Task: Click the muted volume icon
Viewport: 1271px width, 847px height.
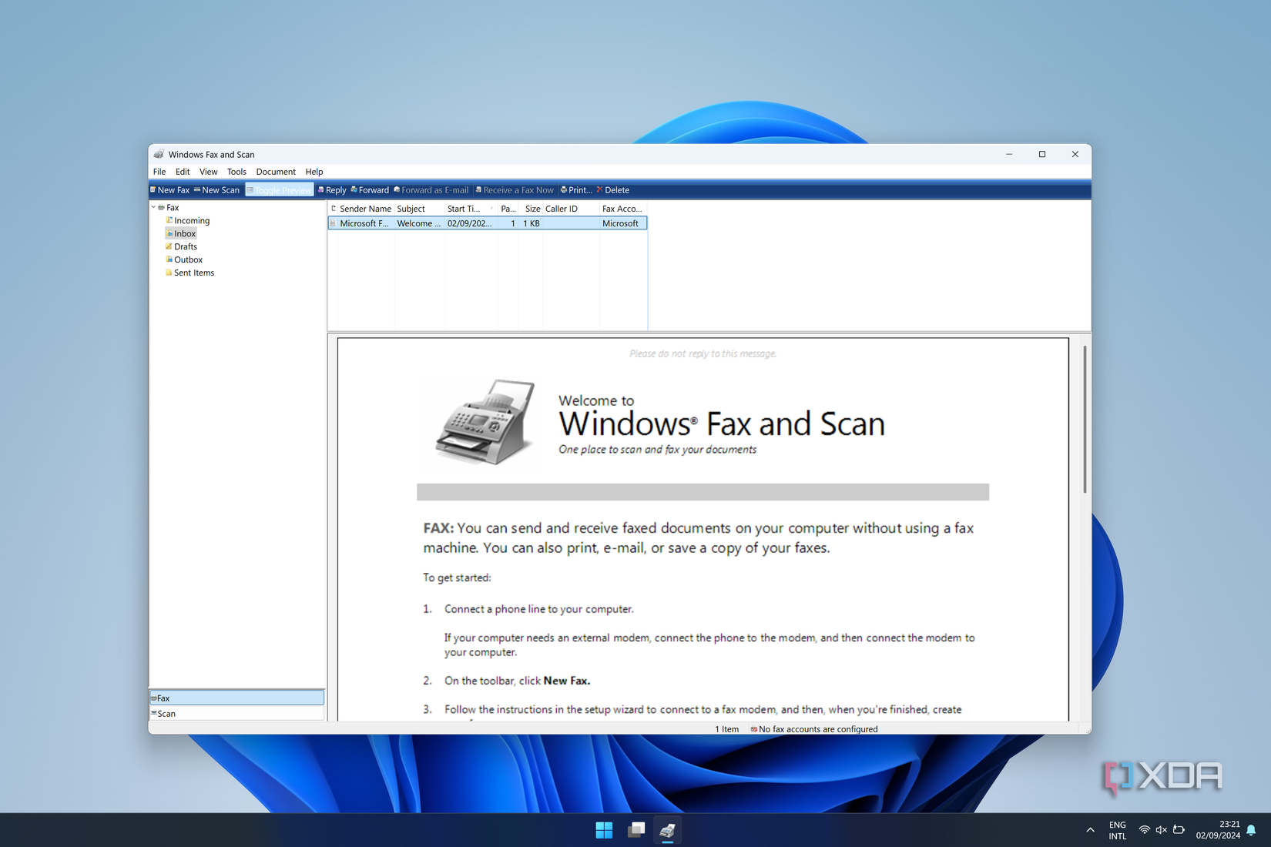Action: (1162, 830)
